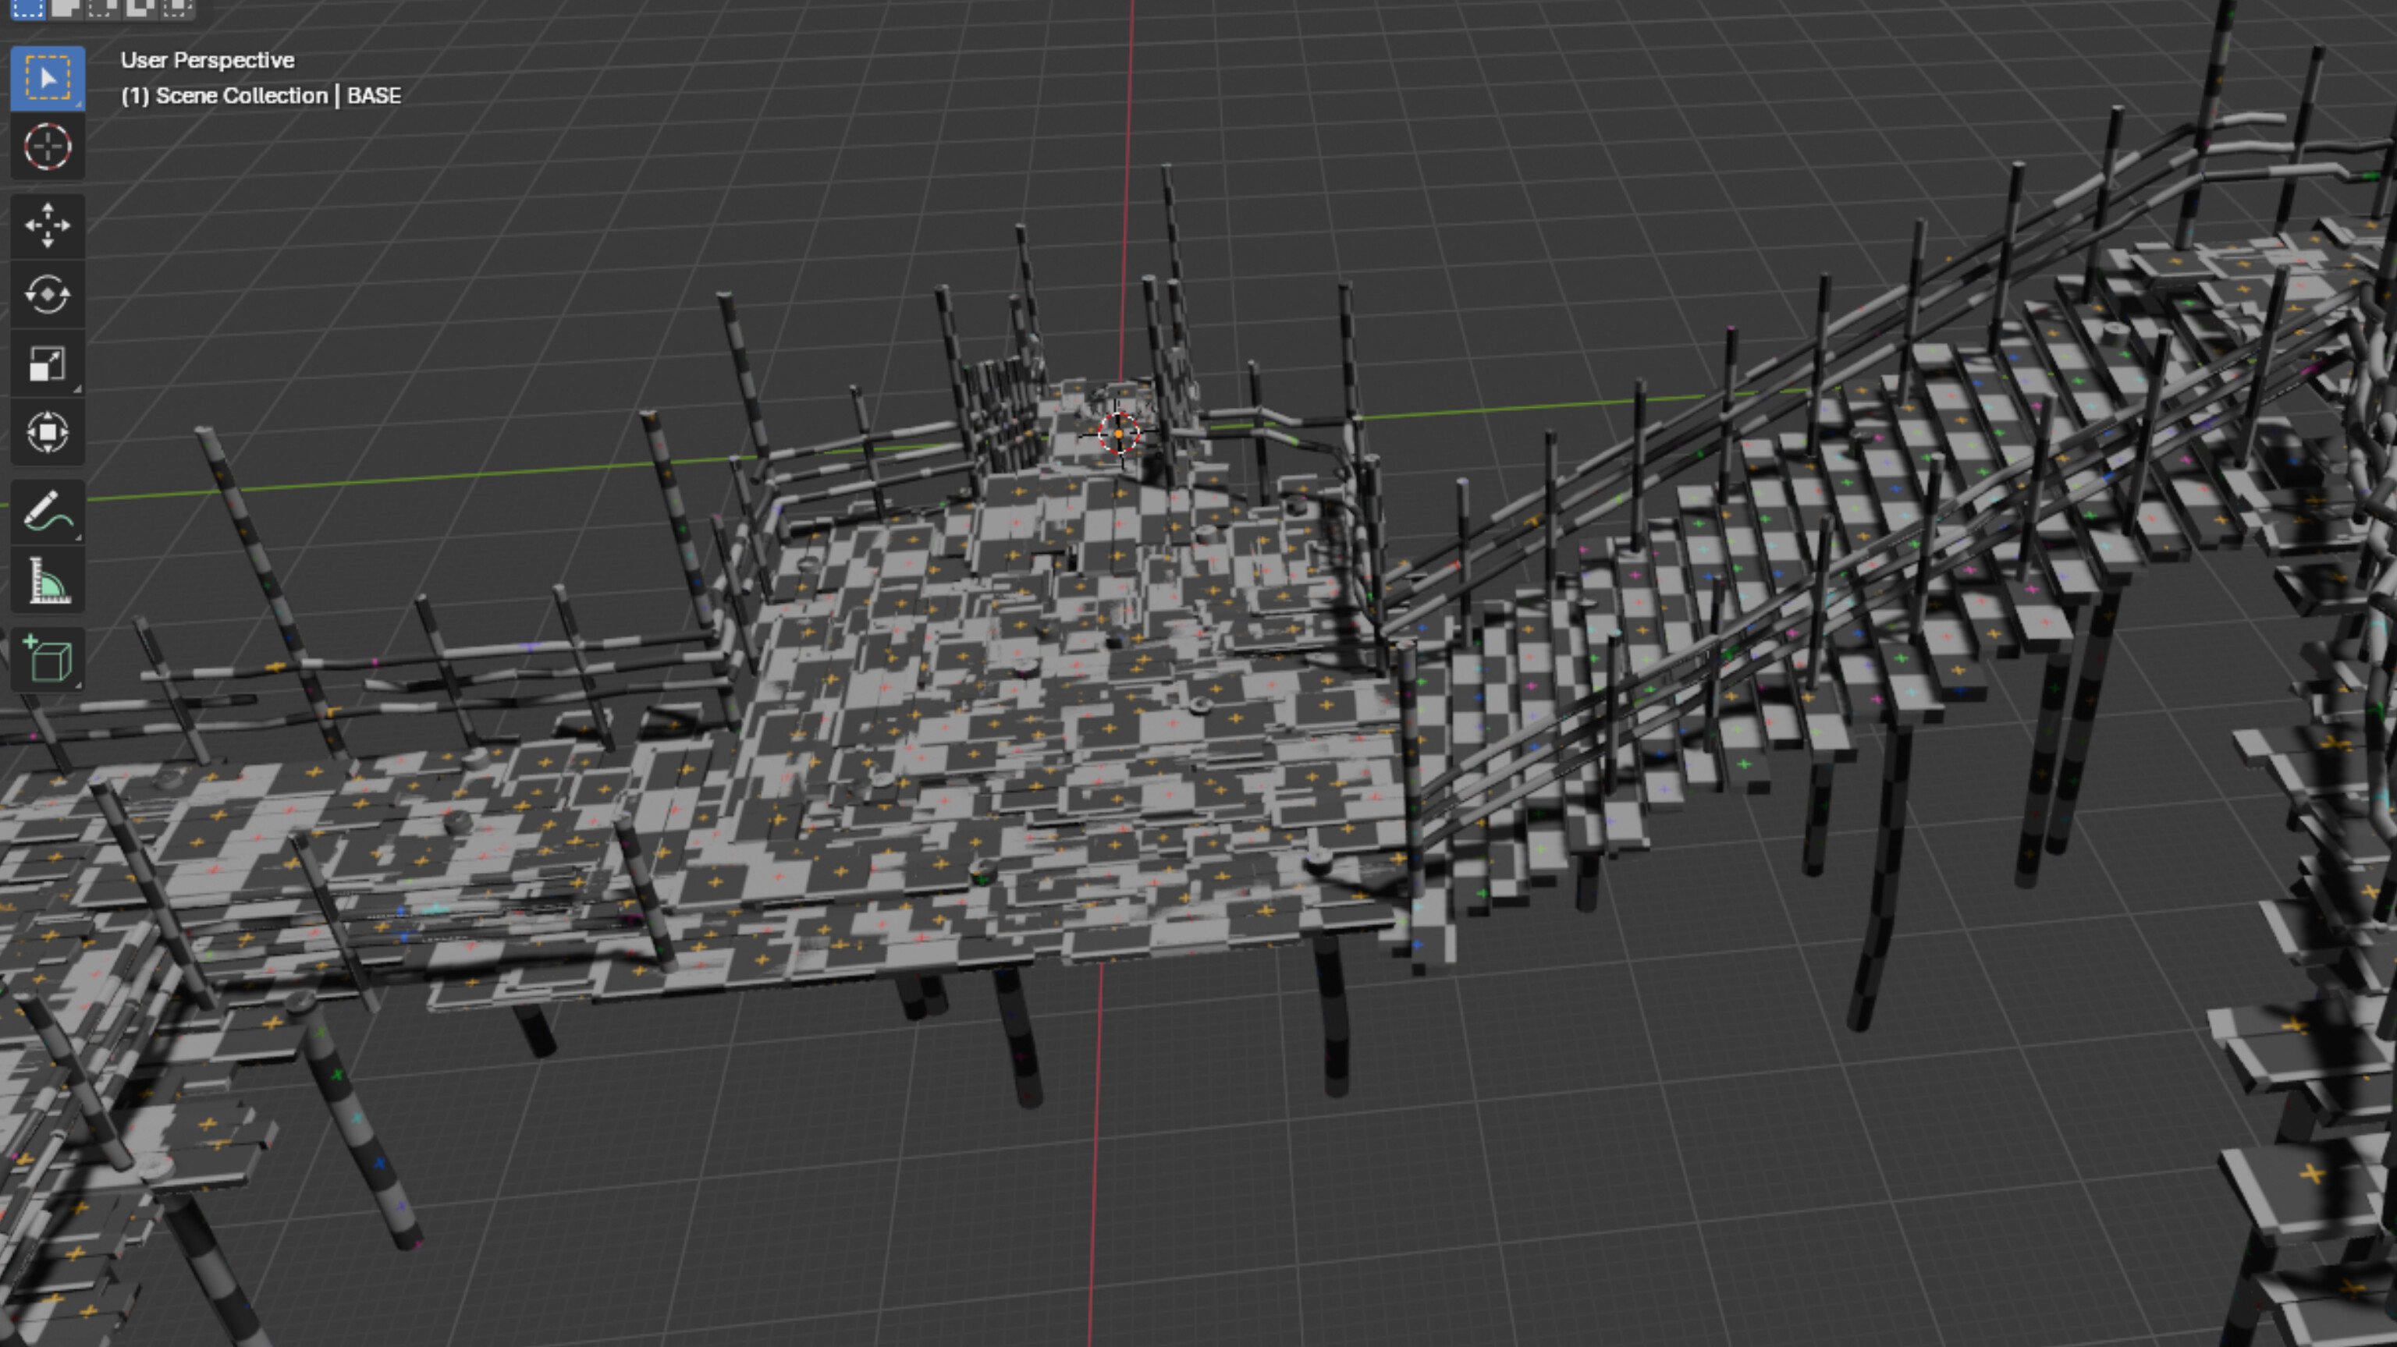Activate the Select Box tool
Viewport: 2397px width, 1347px height.
point(48,78)
